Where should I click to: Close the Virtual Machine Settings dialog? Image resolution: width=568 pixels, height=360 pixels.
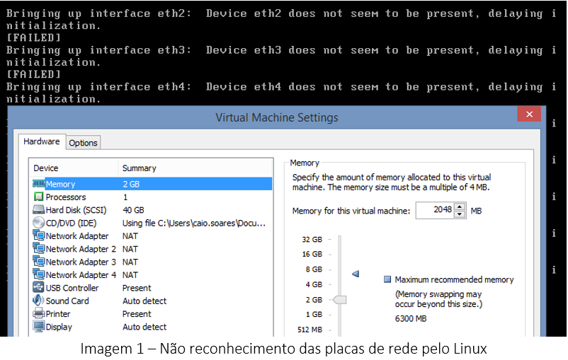[x=528, y=115]
